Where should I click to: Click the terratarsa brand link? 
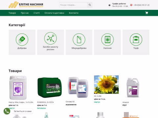41,108
